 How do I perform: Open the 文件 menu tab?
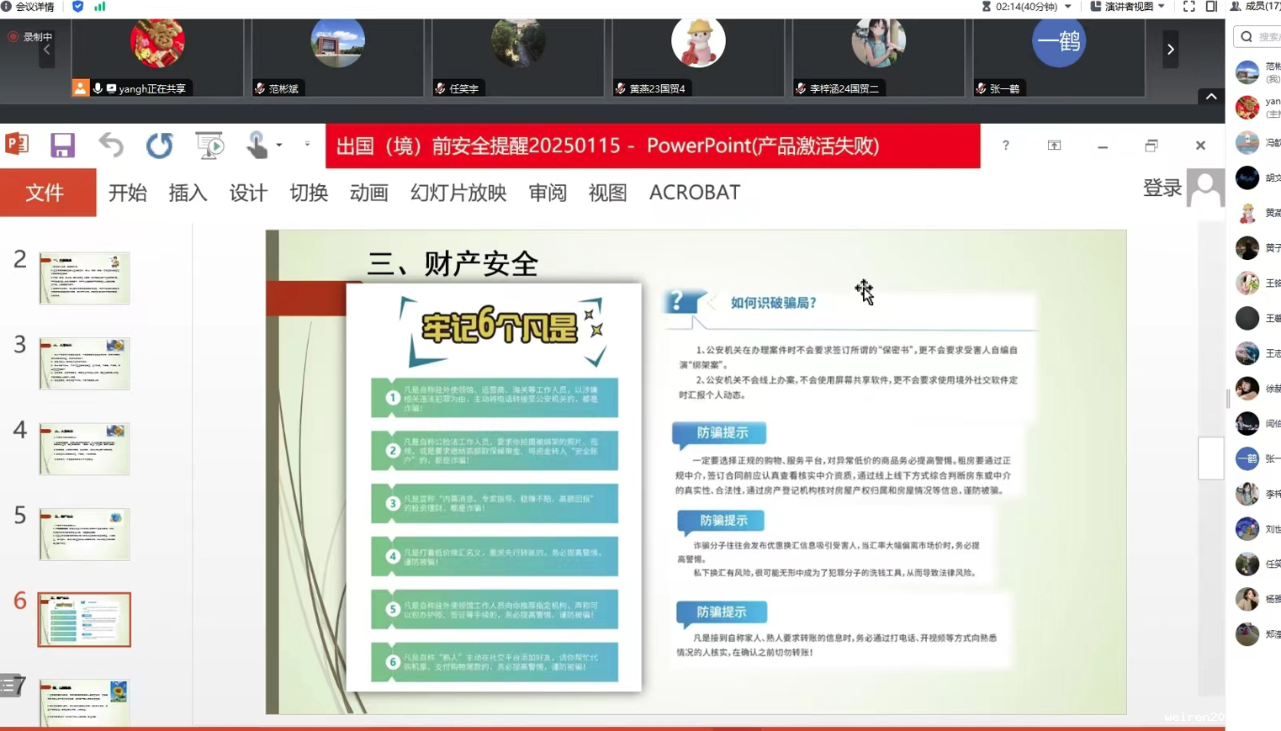(45, 193)
